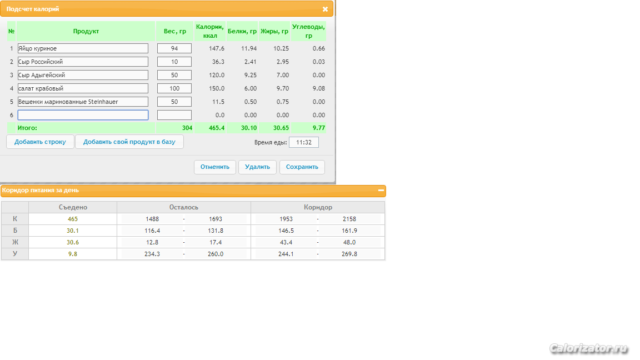Edit the Время еды time field

coord(304,142)
